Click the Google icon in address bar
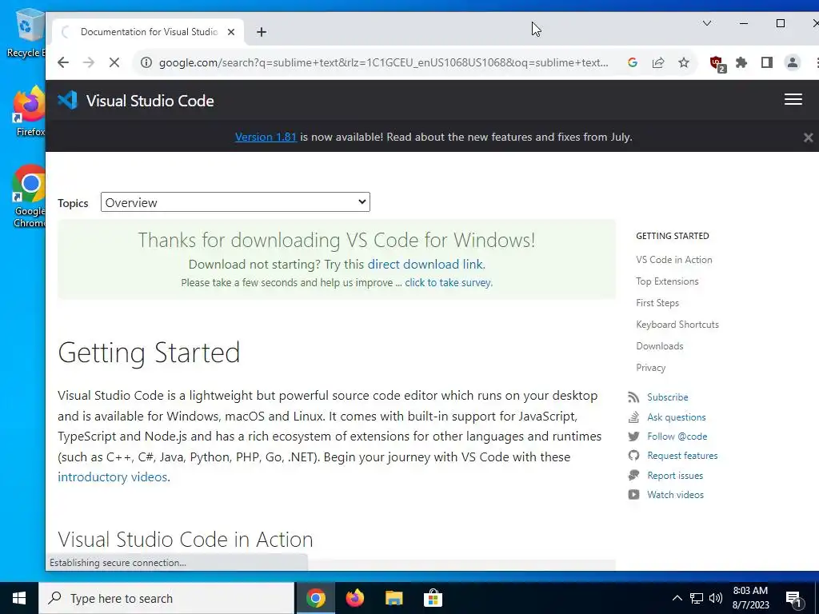Image resolution: width=819 pixels, height=614 pixels. [633, 62]
